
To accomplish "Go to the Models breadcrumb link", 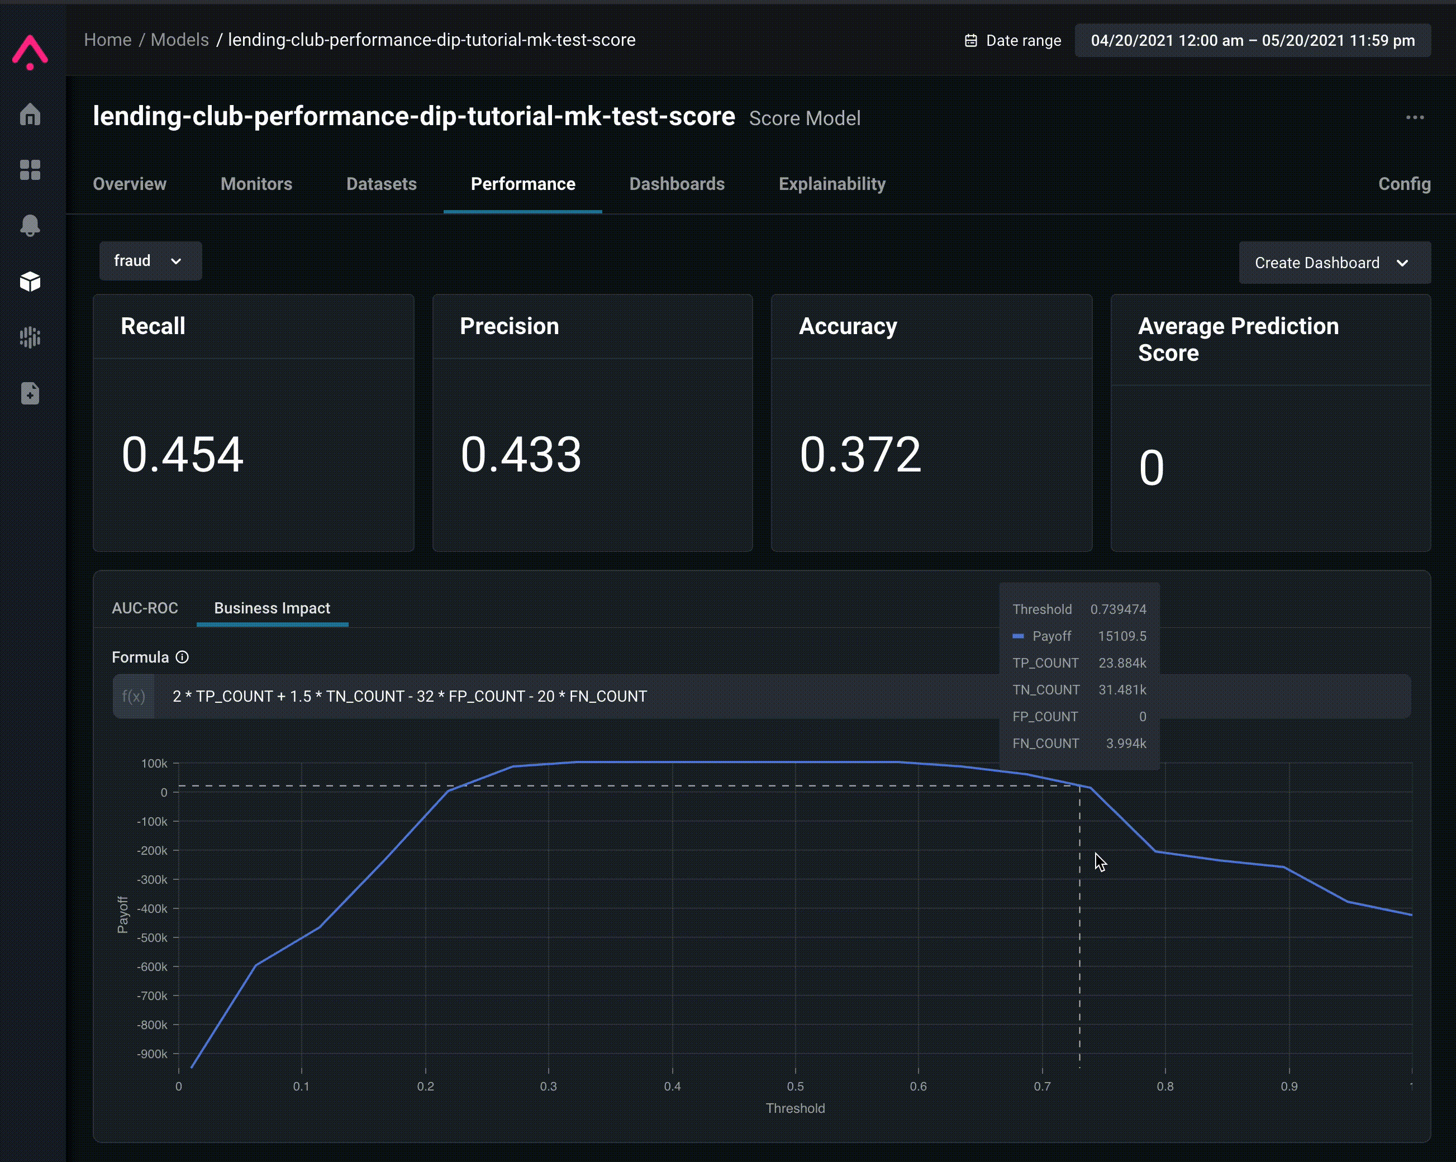I will click(180, 40).
